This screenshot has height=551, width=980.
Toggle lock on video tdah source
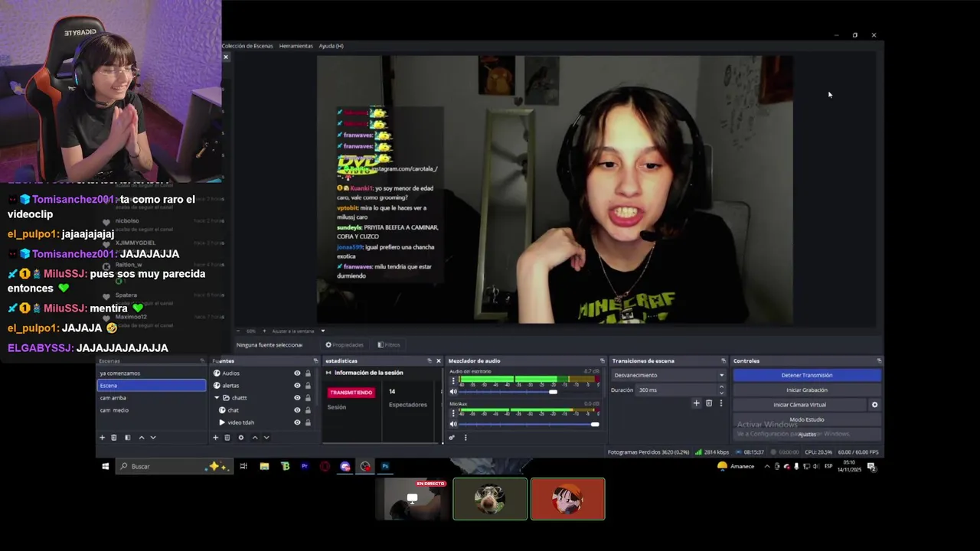(x=308, y=422)
